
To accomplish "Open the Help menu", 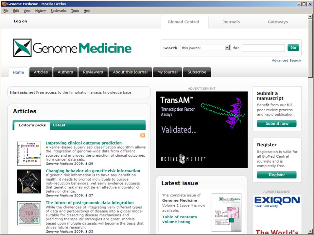I will pos(87,11).
